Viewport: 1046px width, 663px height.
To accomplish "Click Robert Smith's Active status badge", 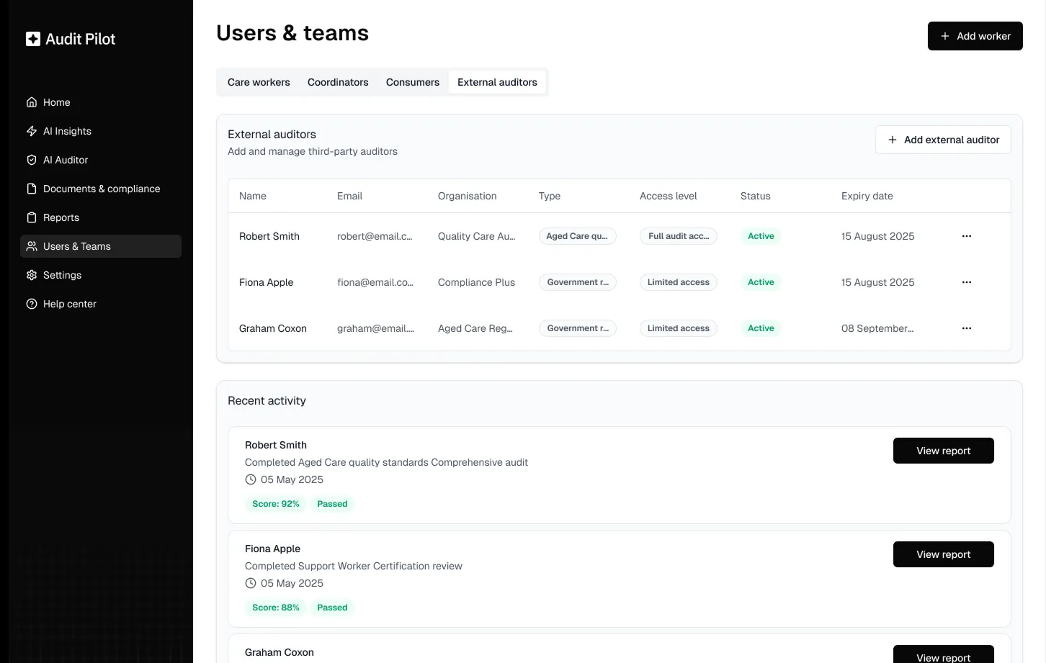I will (x=761, y=236).
